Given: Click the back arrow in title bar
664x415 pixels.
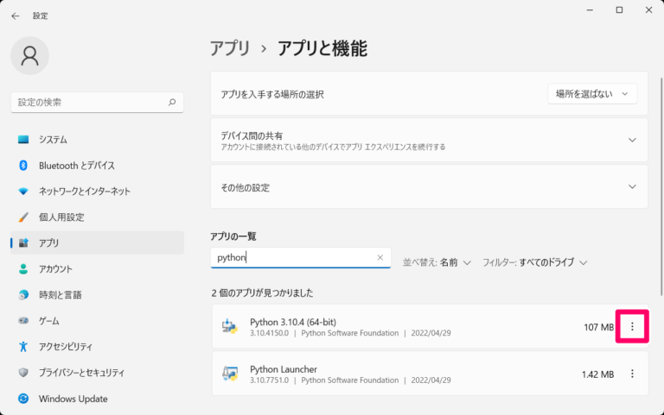Looking at the screenshot, I should [x=16, y=16].
